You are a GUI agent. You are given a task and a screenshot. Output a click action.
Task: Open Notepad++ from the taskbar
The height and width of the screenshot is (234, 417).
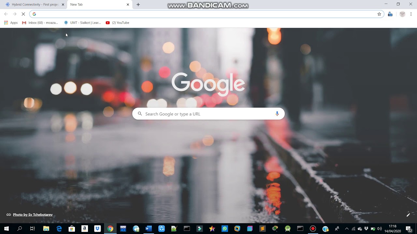click(174, 228)
